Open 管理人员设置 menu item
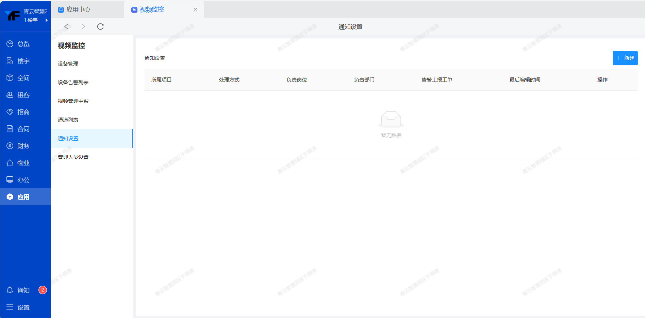The image size is (645, 318). coord(73,157)
